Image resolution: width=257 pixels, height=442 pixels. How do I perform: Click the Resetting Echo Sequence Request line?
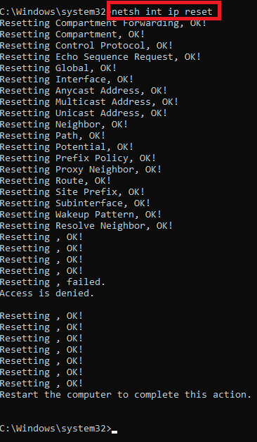click(x=100, y=57)
